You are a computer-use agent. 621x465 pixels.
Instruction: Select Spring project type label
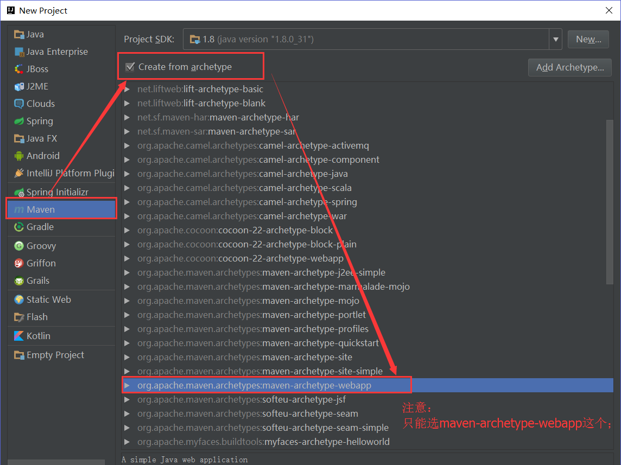pyautogui.click(x=40, y=121)
